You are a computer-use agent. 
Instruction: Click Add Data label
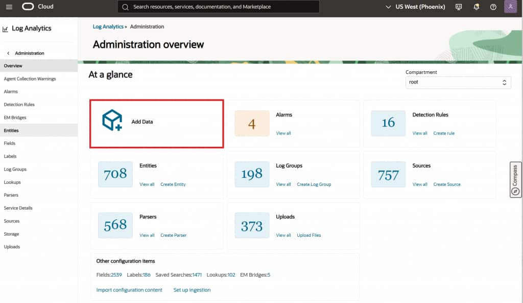point(142,122)
